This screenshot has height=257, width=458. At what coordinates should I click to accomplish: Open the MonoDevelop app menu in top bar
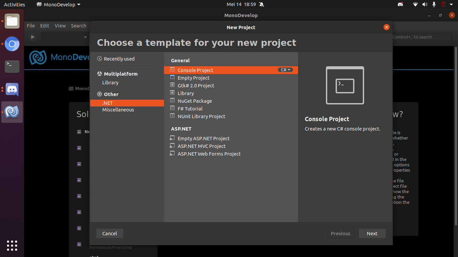click(x=58, y=4)
